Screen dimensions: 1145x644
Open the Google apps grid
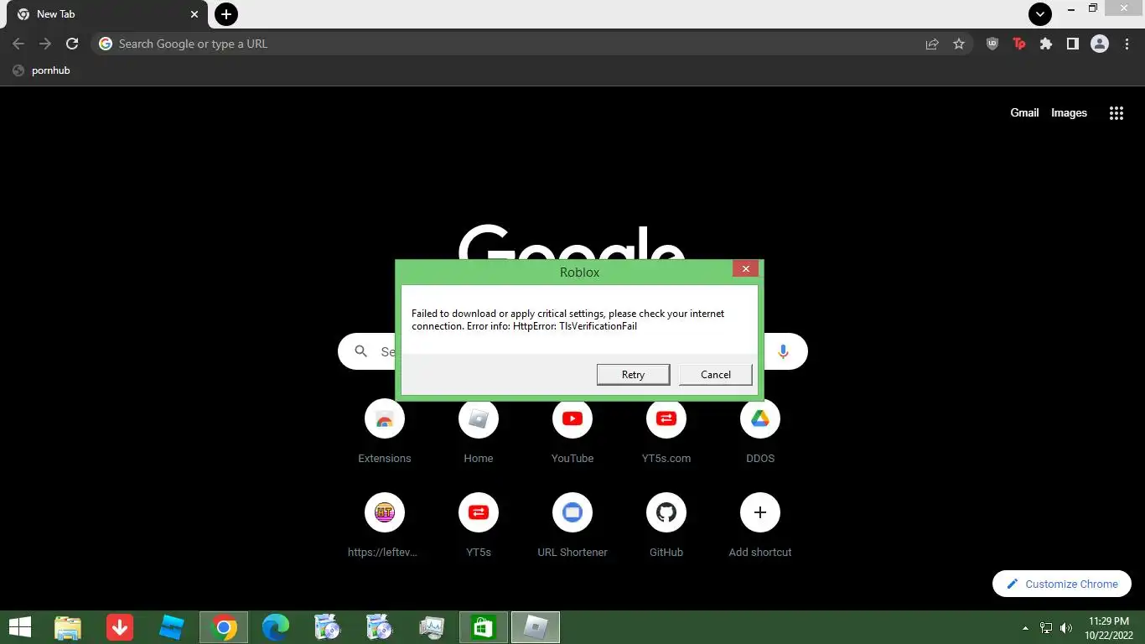[x=1117, y=113]
